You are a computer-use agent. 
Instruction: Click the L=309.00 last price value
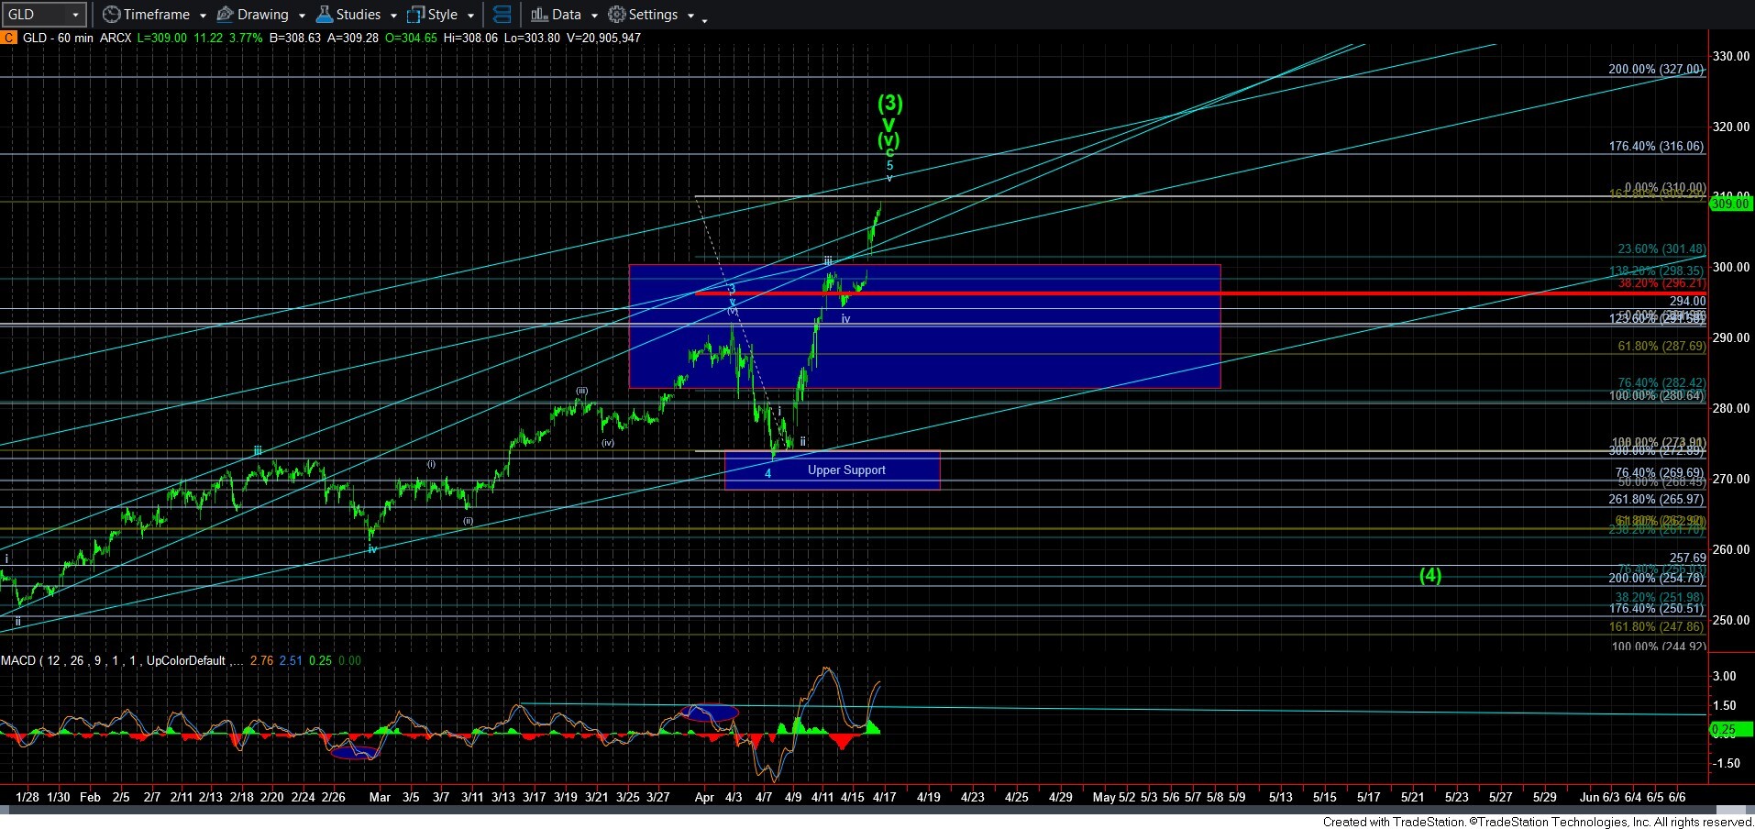pyautogui.click(x=162, y=38)
